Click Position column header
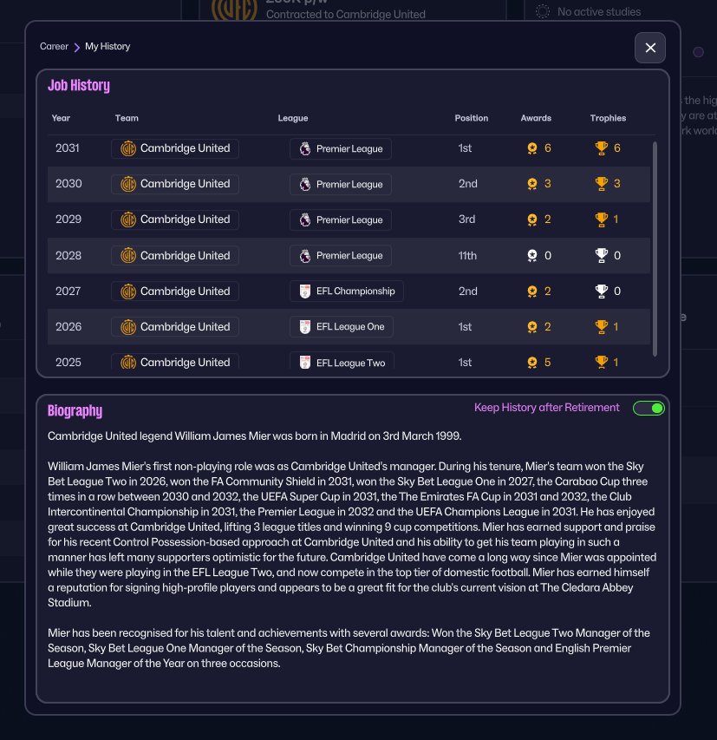This screenshot has height=740, width=717. coord(472,118)
